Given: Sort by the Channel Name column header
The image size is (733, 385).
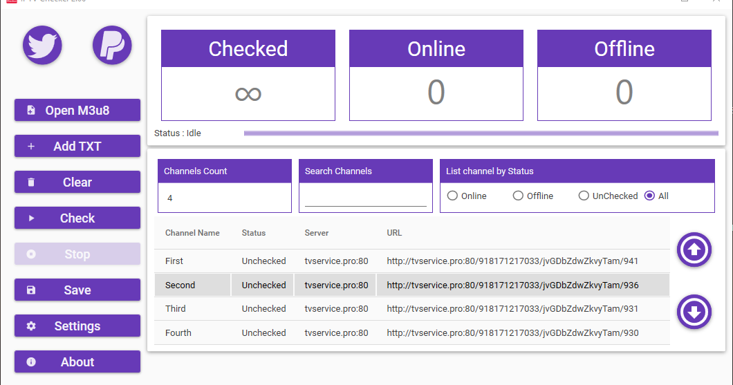Looking at the screenshot, I should (192, 233).
